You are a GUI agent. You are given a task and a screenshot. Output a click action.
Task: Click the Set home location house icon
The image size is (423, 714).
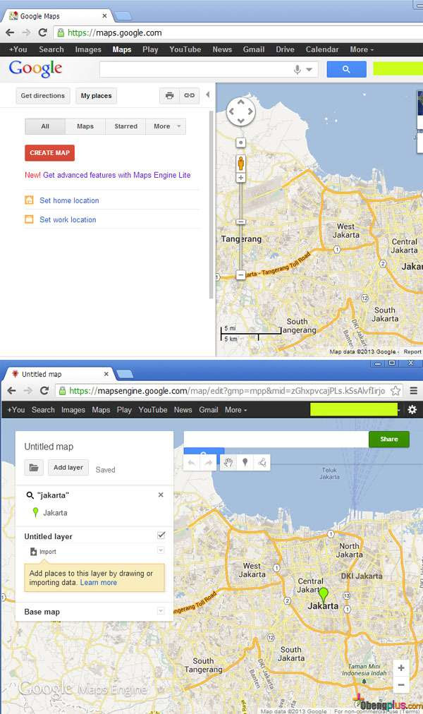29,200
